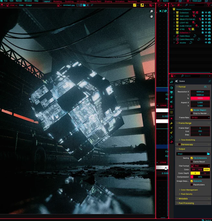Expand the main cube collection

pyautogui.click(x=174, y=16)
